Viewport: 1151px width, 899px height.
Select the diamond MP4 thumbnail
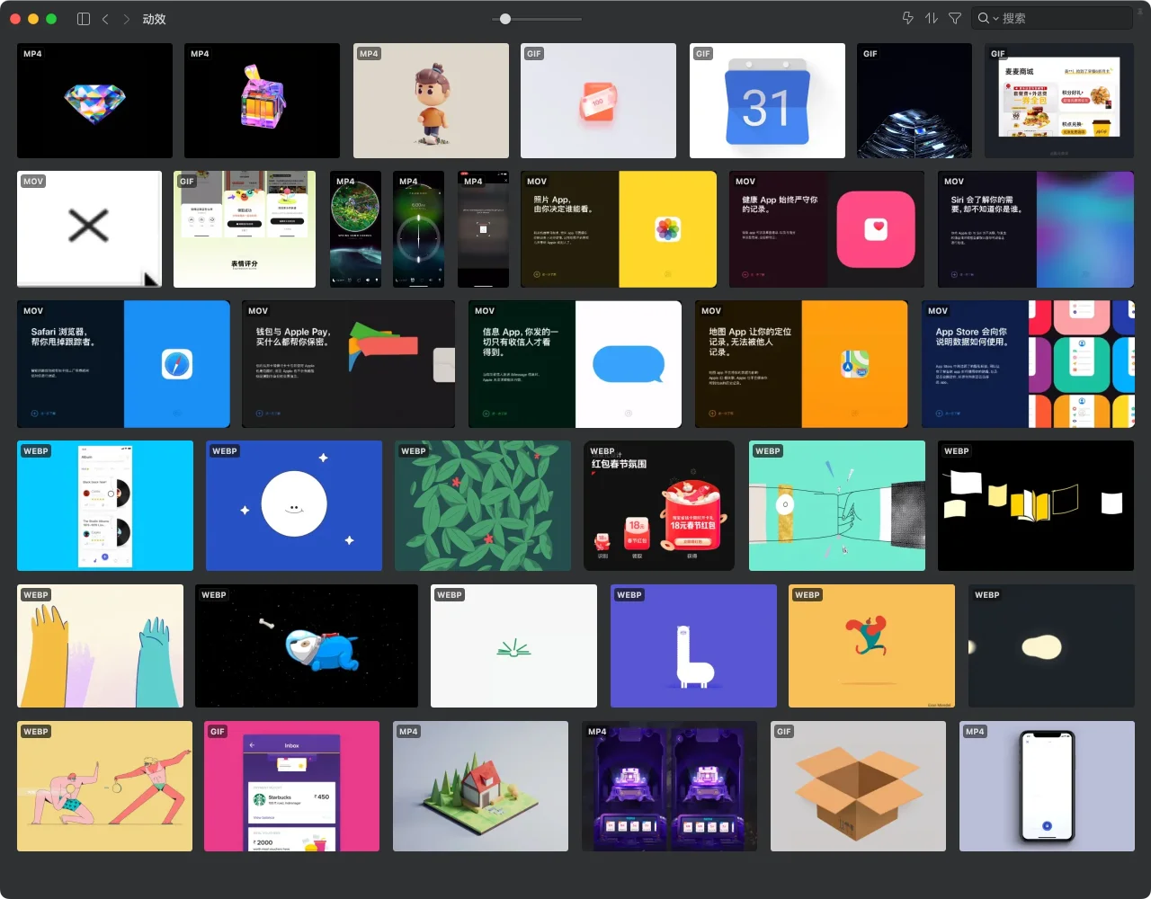tap(94, 101)
